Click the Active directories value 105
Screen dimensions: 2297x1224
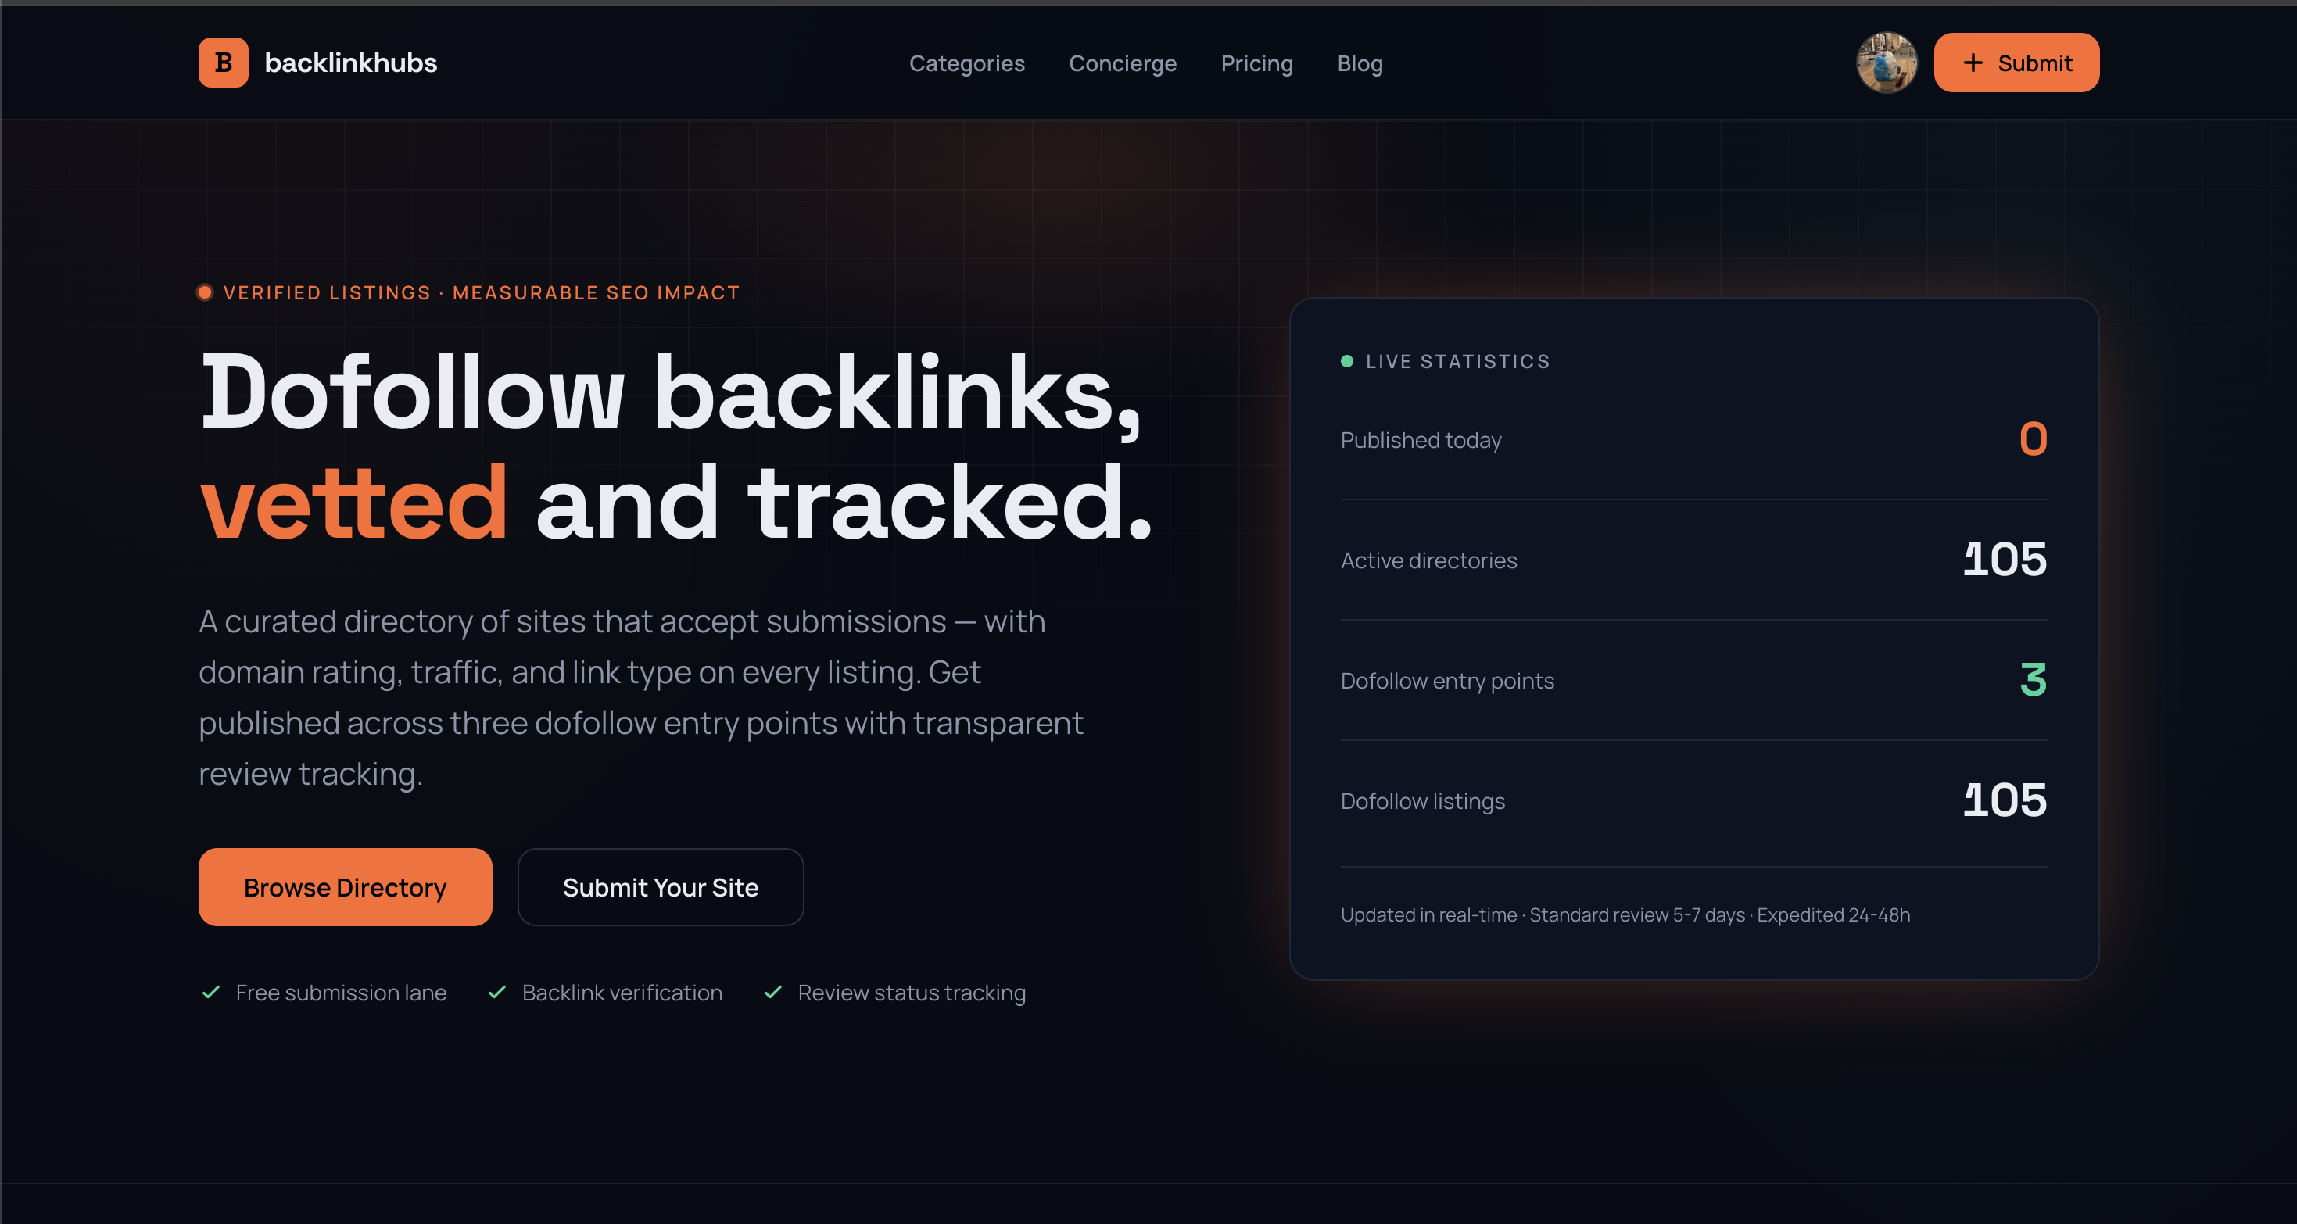pos(2005,560)
